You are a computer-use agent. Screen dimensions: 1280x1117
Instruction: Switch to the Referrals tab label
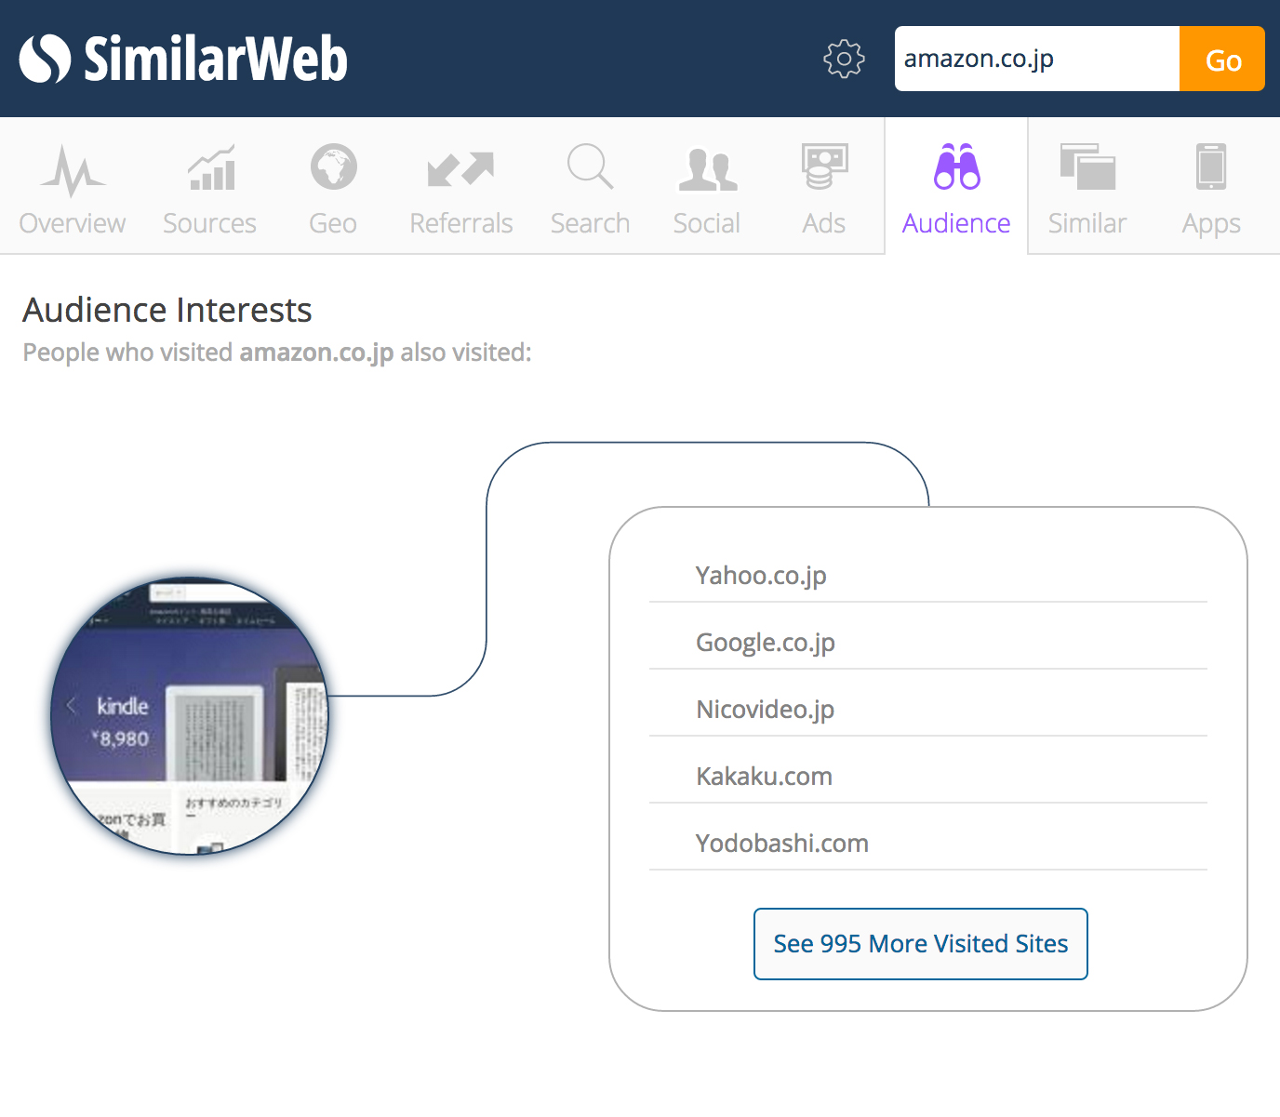tap(461, 223)
